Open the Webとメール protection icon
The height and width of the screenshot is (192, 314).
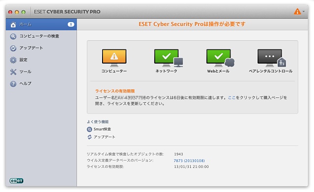[220, 58]
